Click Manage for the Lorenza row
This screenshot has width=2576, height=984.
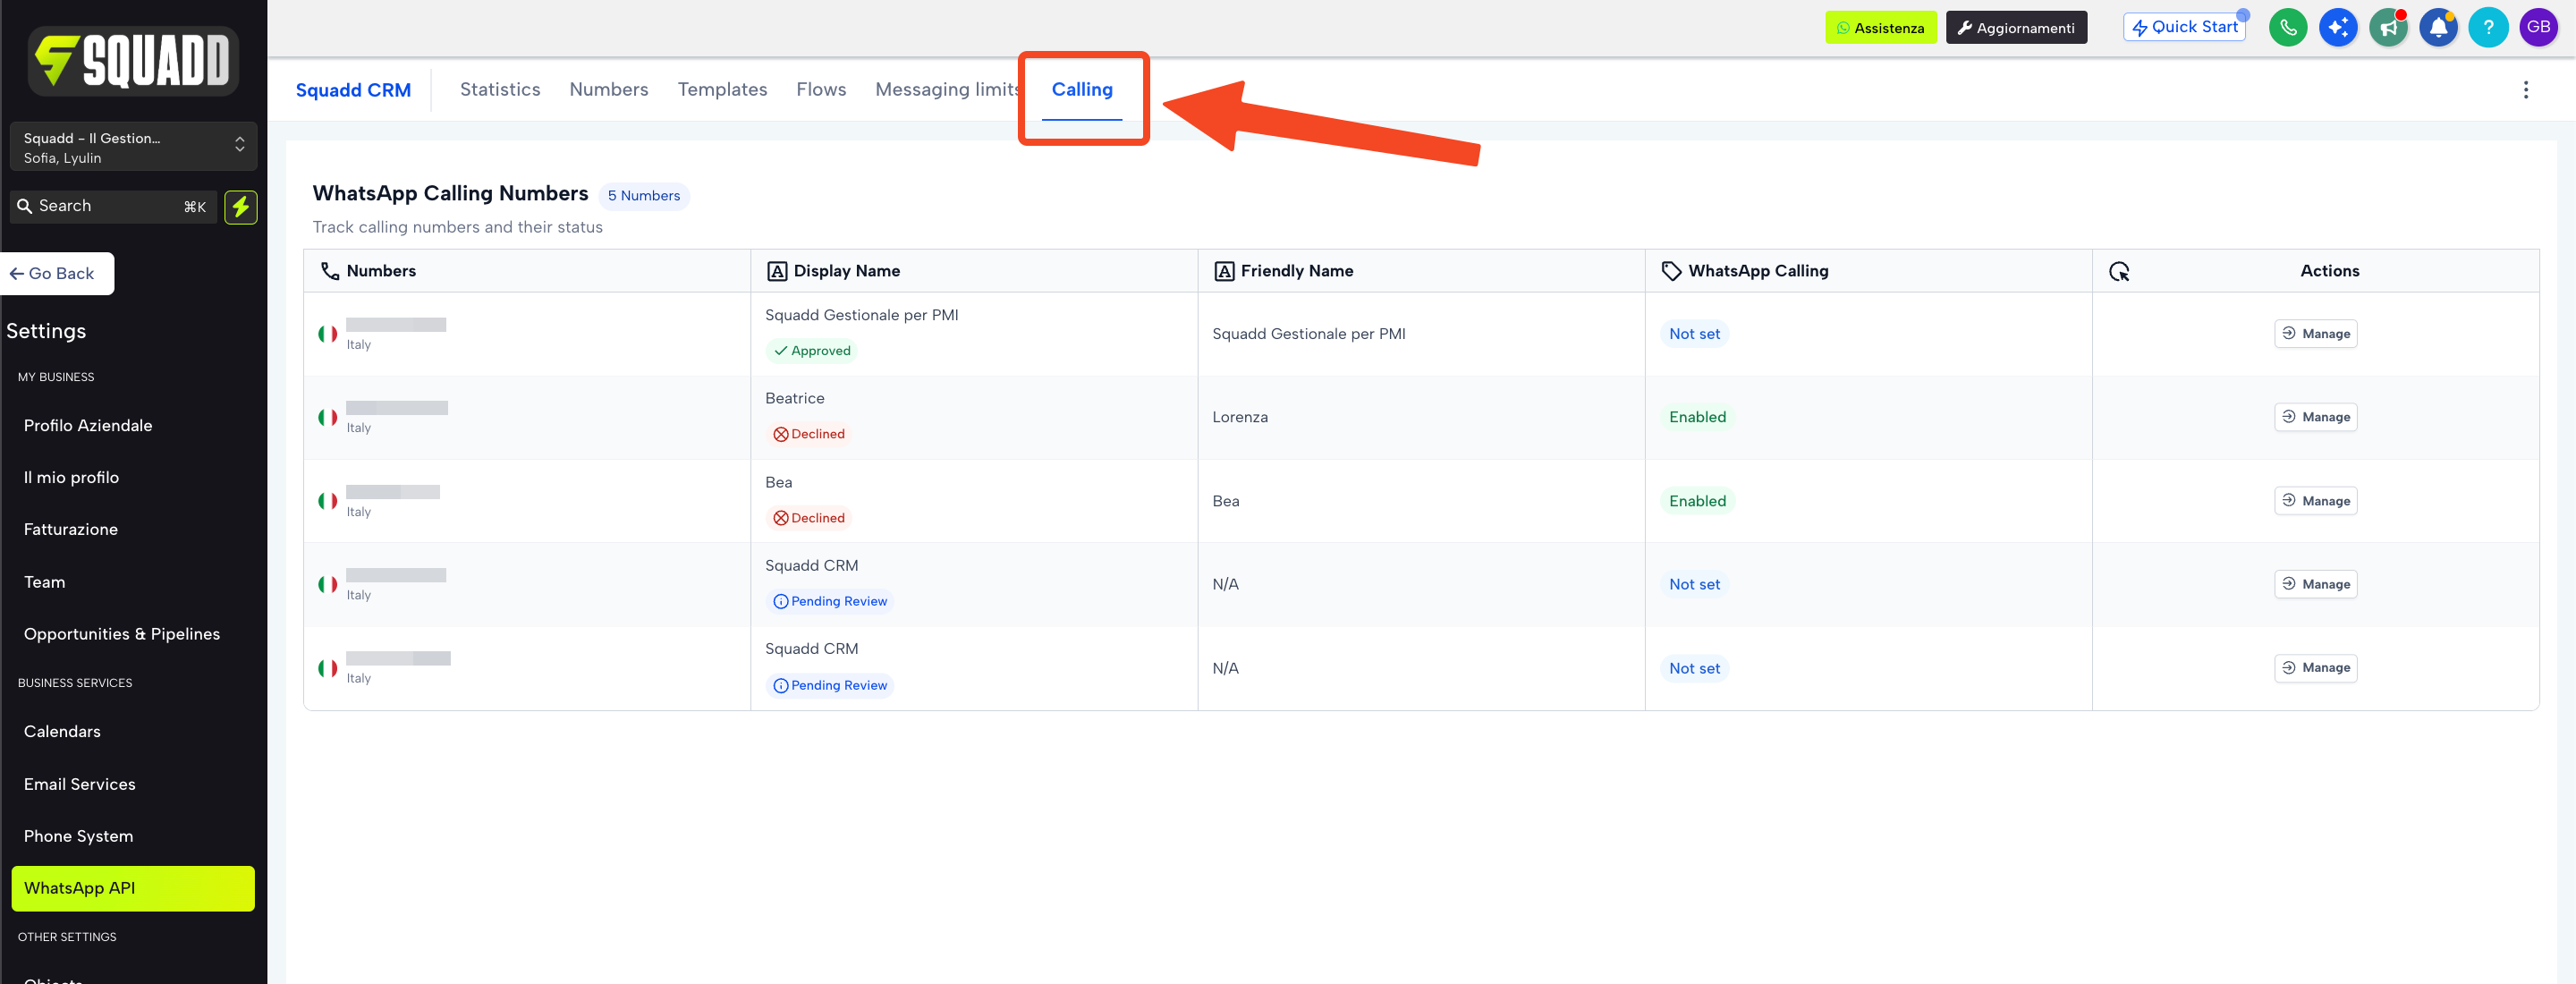(x=2315, y=417)
